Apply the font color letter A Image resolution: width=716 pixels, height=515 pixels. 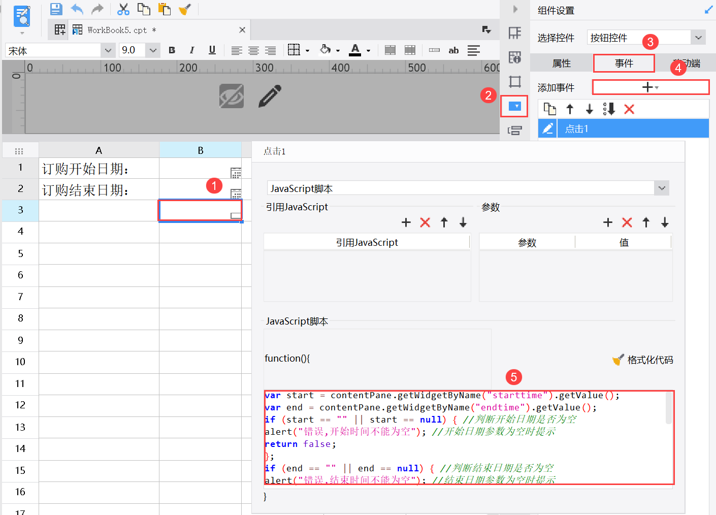[355, 50]
